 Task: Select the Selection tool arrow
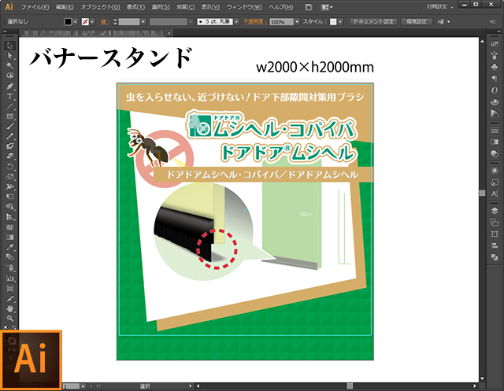pyautogui.click(x=10, y=46)
